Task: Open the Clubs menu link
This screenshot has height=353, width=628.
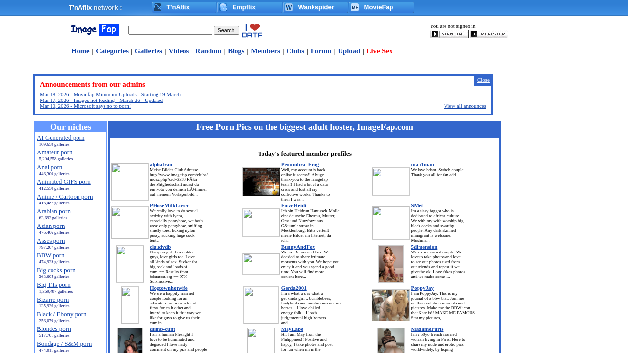Action: tap(295, 51)
